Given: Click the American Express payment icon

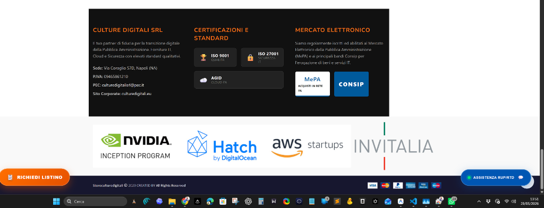Looking at the screenshot, I should (411, 186).
